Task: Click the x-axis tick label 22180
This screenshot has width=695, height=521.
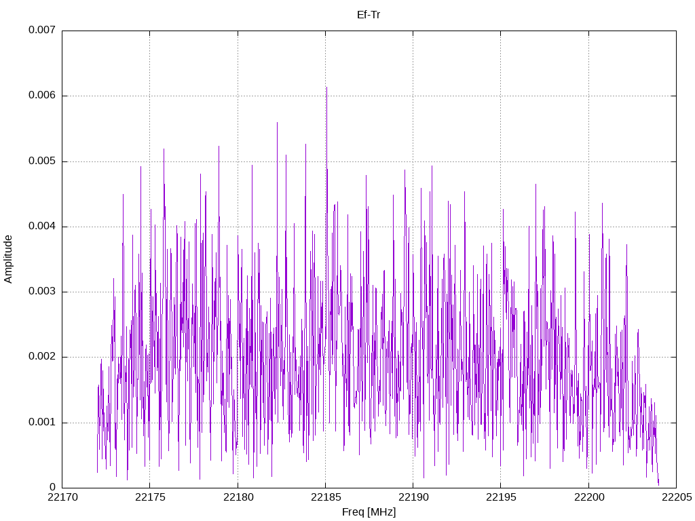Action: [x=238, y=497]
